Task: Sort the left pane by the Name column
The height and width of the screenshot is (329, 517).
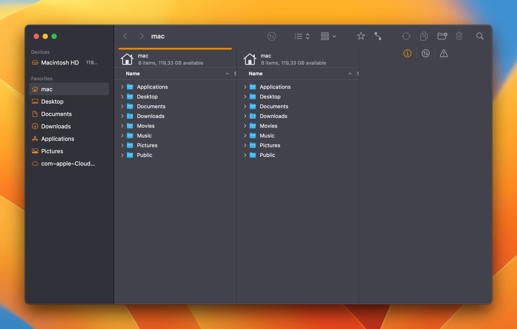Action: pos(133,73)
